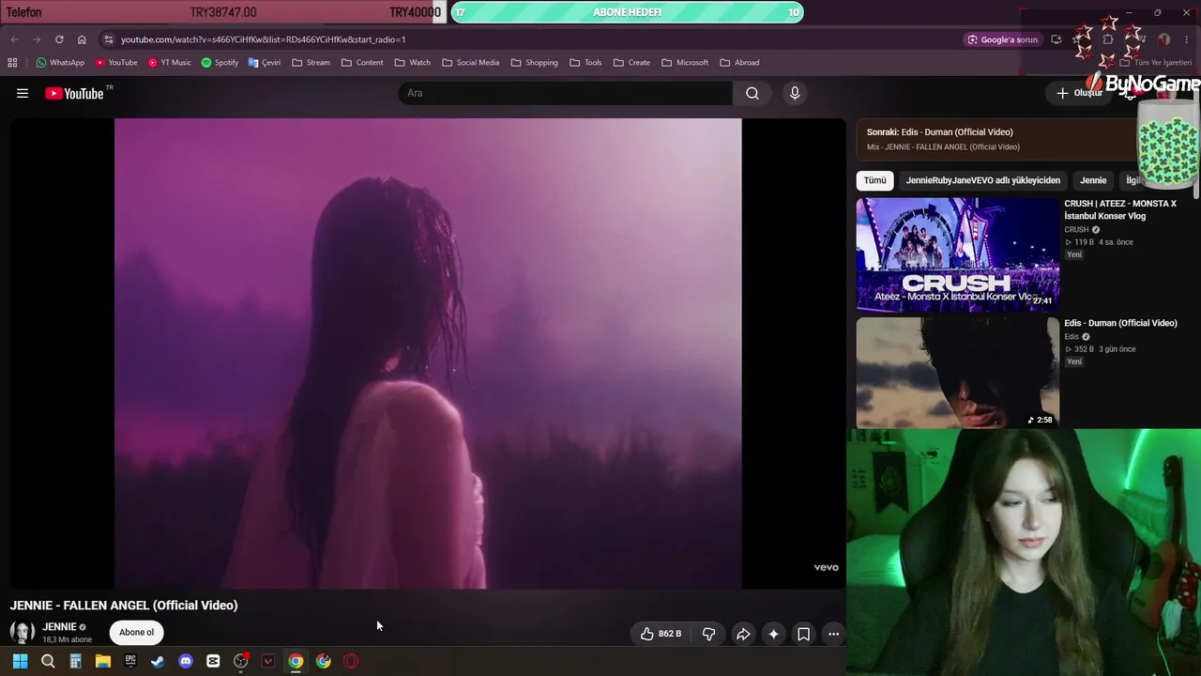Expand the Create bookmark folder

[x=632, y=63]
